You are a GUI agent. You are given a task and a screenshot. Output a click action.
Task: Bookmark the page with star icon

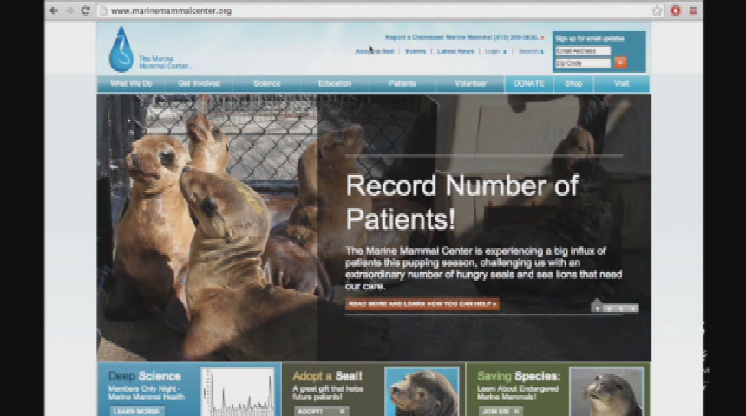[657, 10]
